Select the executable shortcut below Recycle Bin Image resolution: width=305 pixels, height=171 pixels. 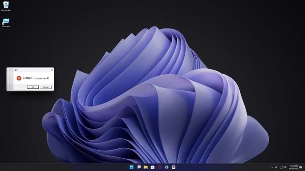point(6,22)
